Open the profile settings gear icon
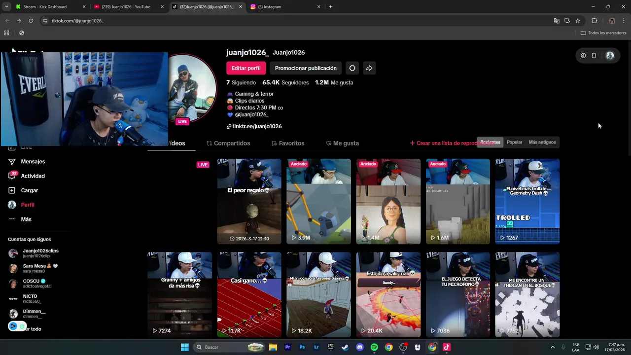Screen dimensions: 631x355 (352, 68)
